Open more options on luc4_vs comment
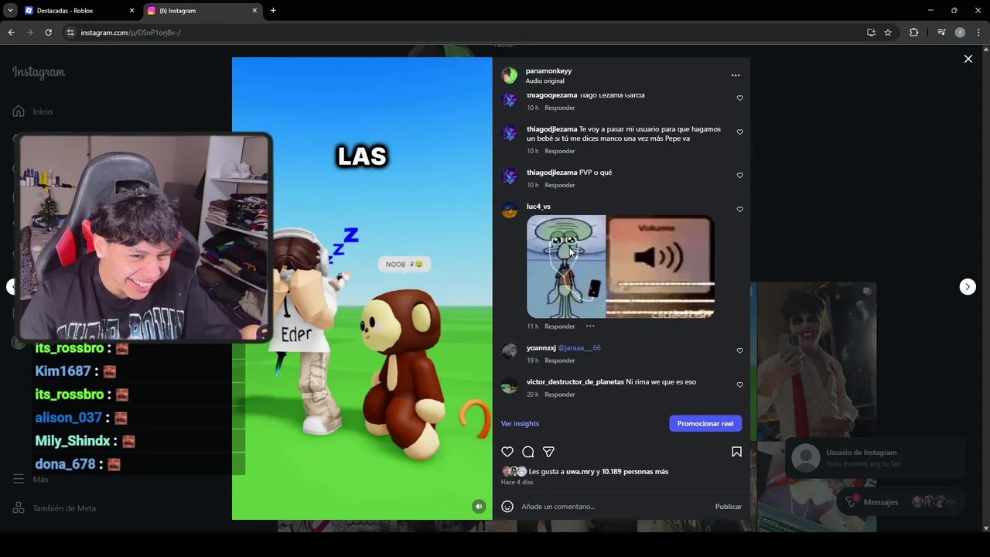The image size is (990, 557). point(590,326)
